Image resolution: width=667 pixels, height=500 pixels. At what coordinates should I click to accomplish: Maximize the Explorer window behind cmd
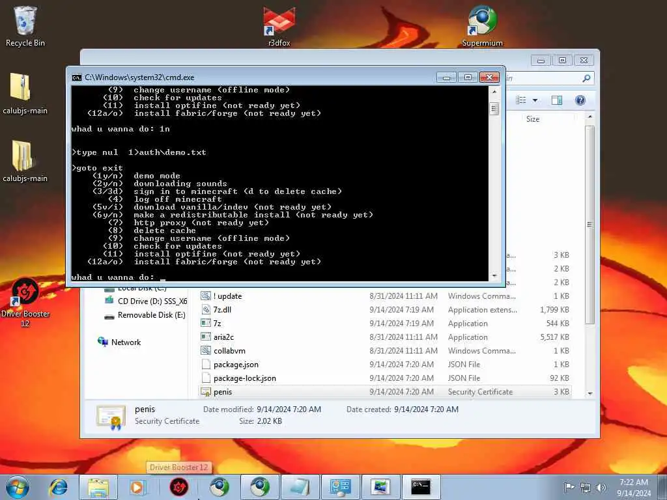[562, 61]
